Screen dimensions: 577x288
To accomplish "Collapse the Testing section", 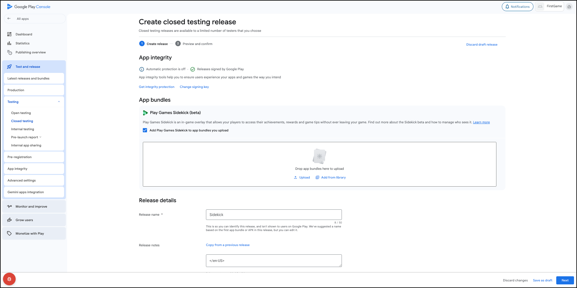I will [x=59, y=102].
